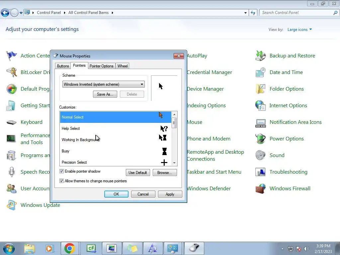Select the Busy pointer row
The height and width of the screenshot is (255, 340).
pyautogui.click(x=116, y=151)
